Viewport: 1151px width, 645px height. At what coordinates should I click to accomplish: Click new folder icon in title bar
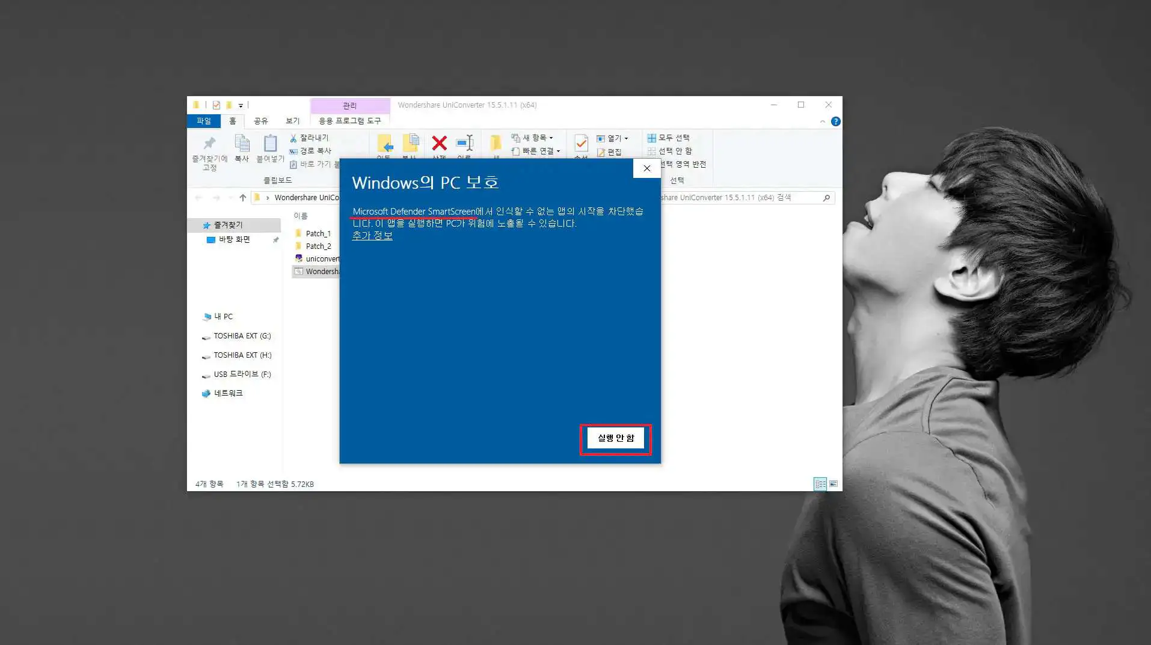229,105
